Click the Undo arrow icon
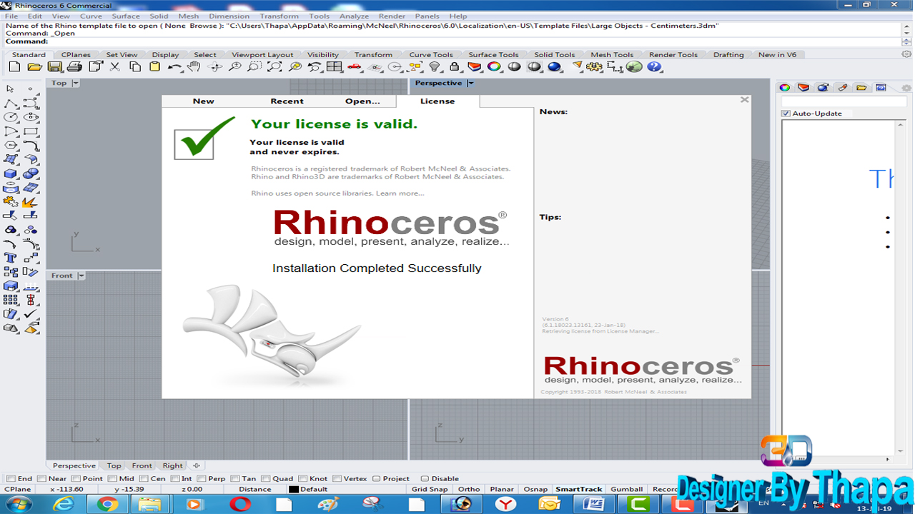The width and height of the screenshot is (915, 514). tap(174, 66)
